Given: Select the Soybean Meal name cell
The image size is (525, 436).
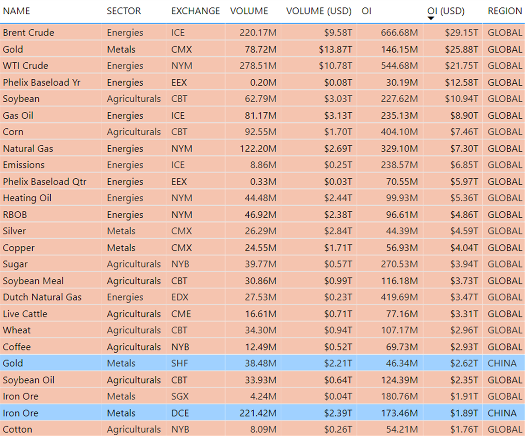Looking at the screenshot, I should (33, 281).
